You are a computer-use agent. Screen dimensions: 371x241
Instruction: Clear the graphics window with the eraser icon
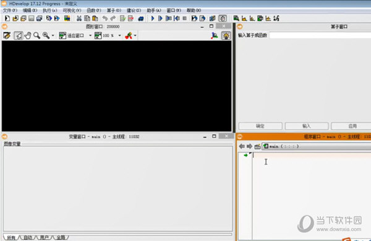pos(7,35)
